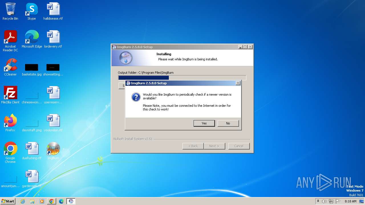The width and height of the screenshot is (365, 205).
Task: Select the lordevery.rtf document icon
Action: pyautogui.click(x=53, y=39)
